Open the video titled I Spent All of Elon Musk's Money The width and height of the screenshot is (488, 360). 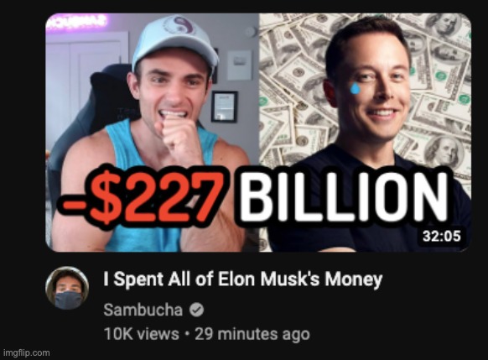pos(242,279)
